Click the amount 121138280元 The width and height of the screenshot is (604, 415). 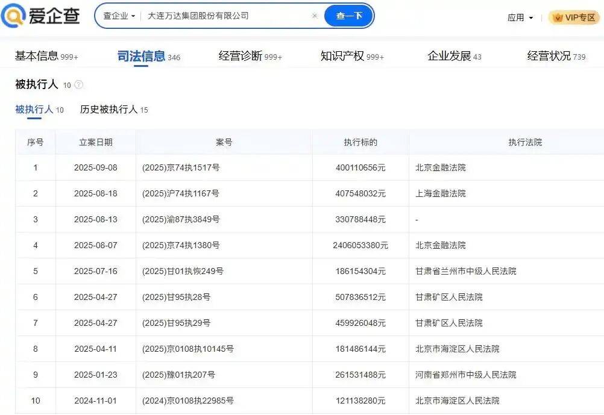360,401
